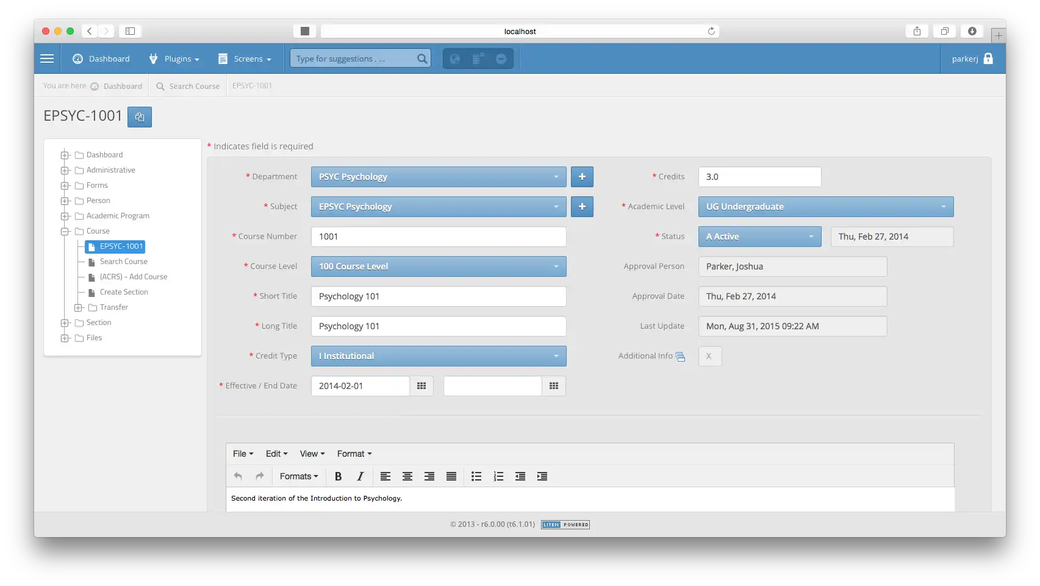Click the X toggle for Additional Info
The image size is (1040, 586).
pos(709,356)
